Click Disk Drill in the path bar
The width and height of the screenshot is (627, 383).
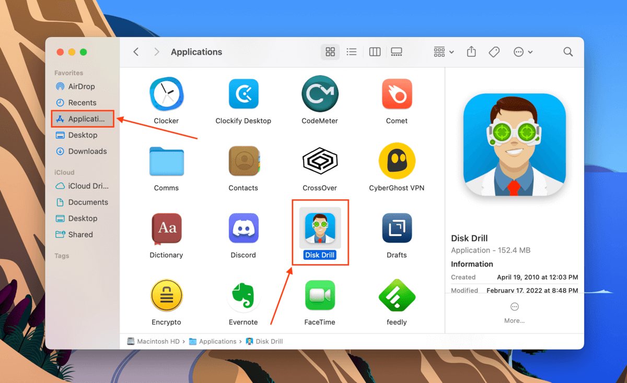[x=264, y=341]
